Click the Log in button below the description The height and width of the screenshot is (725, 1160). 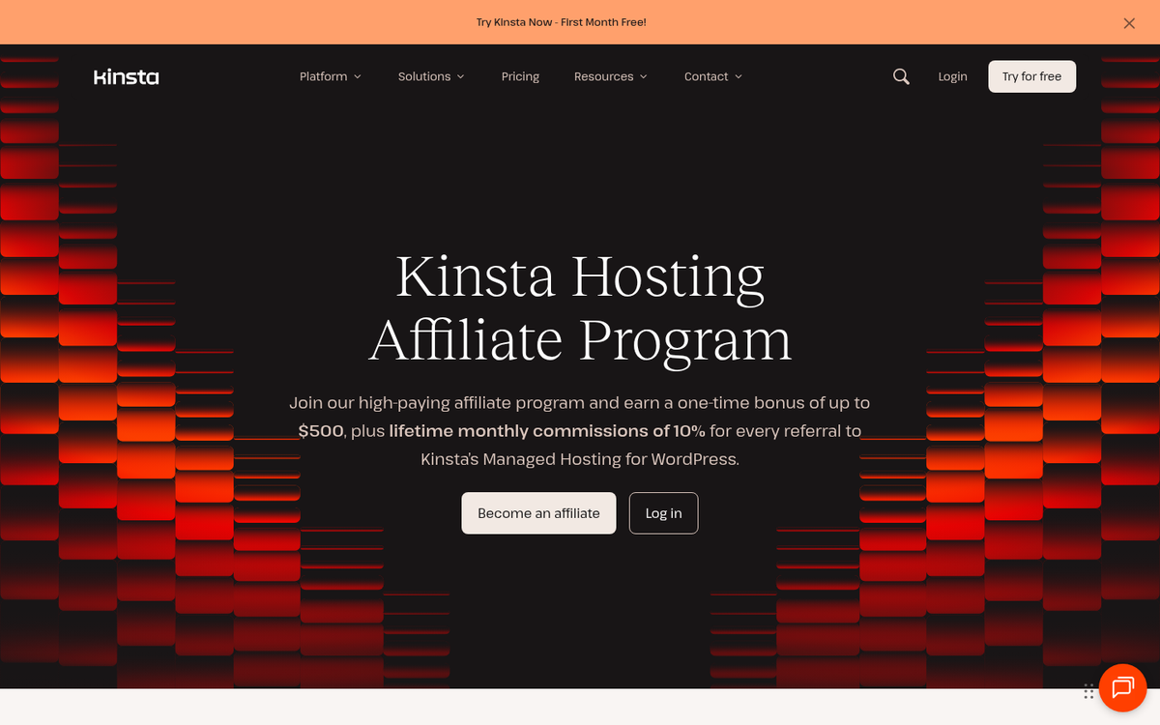tap(663, 513)
